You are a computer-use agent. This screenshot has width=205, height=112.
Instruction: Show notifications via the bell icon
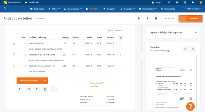click(193, 2)
